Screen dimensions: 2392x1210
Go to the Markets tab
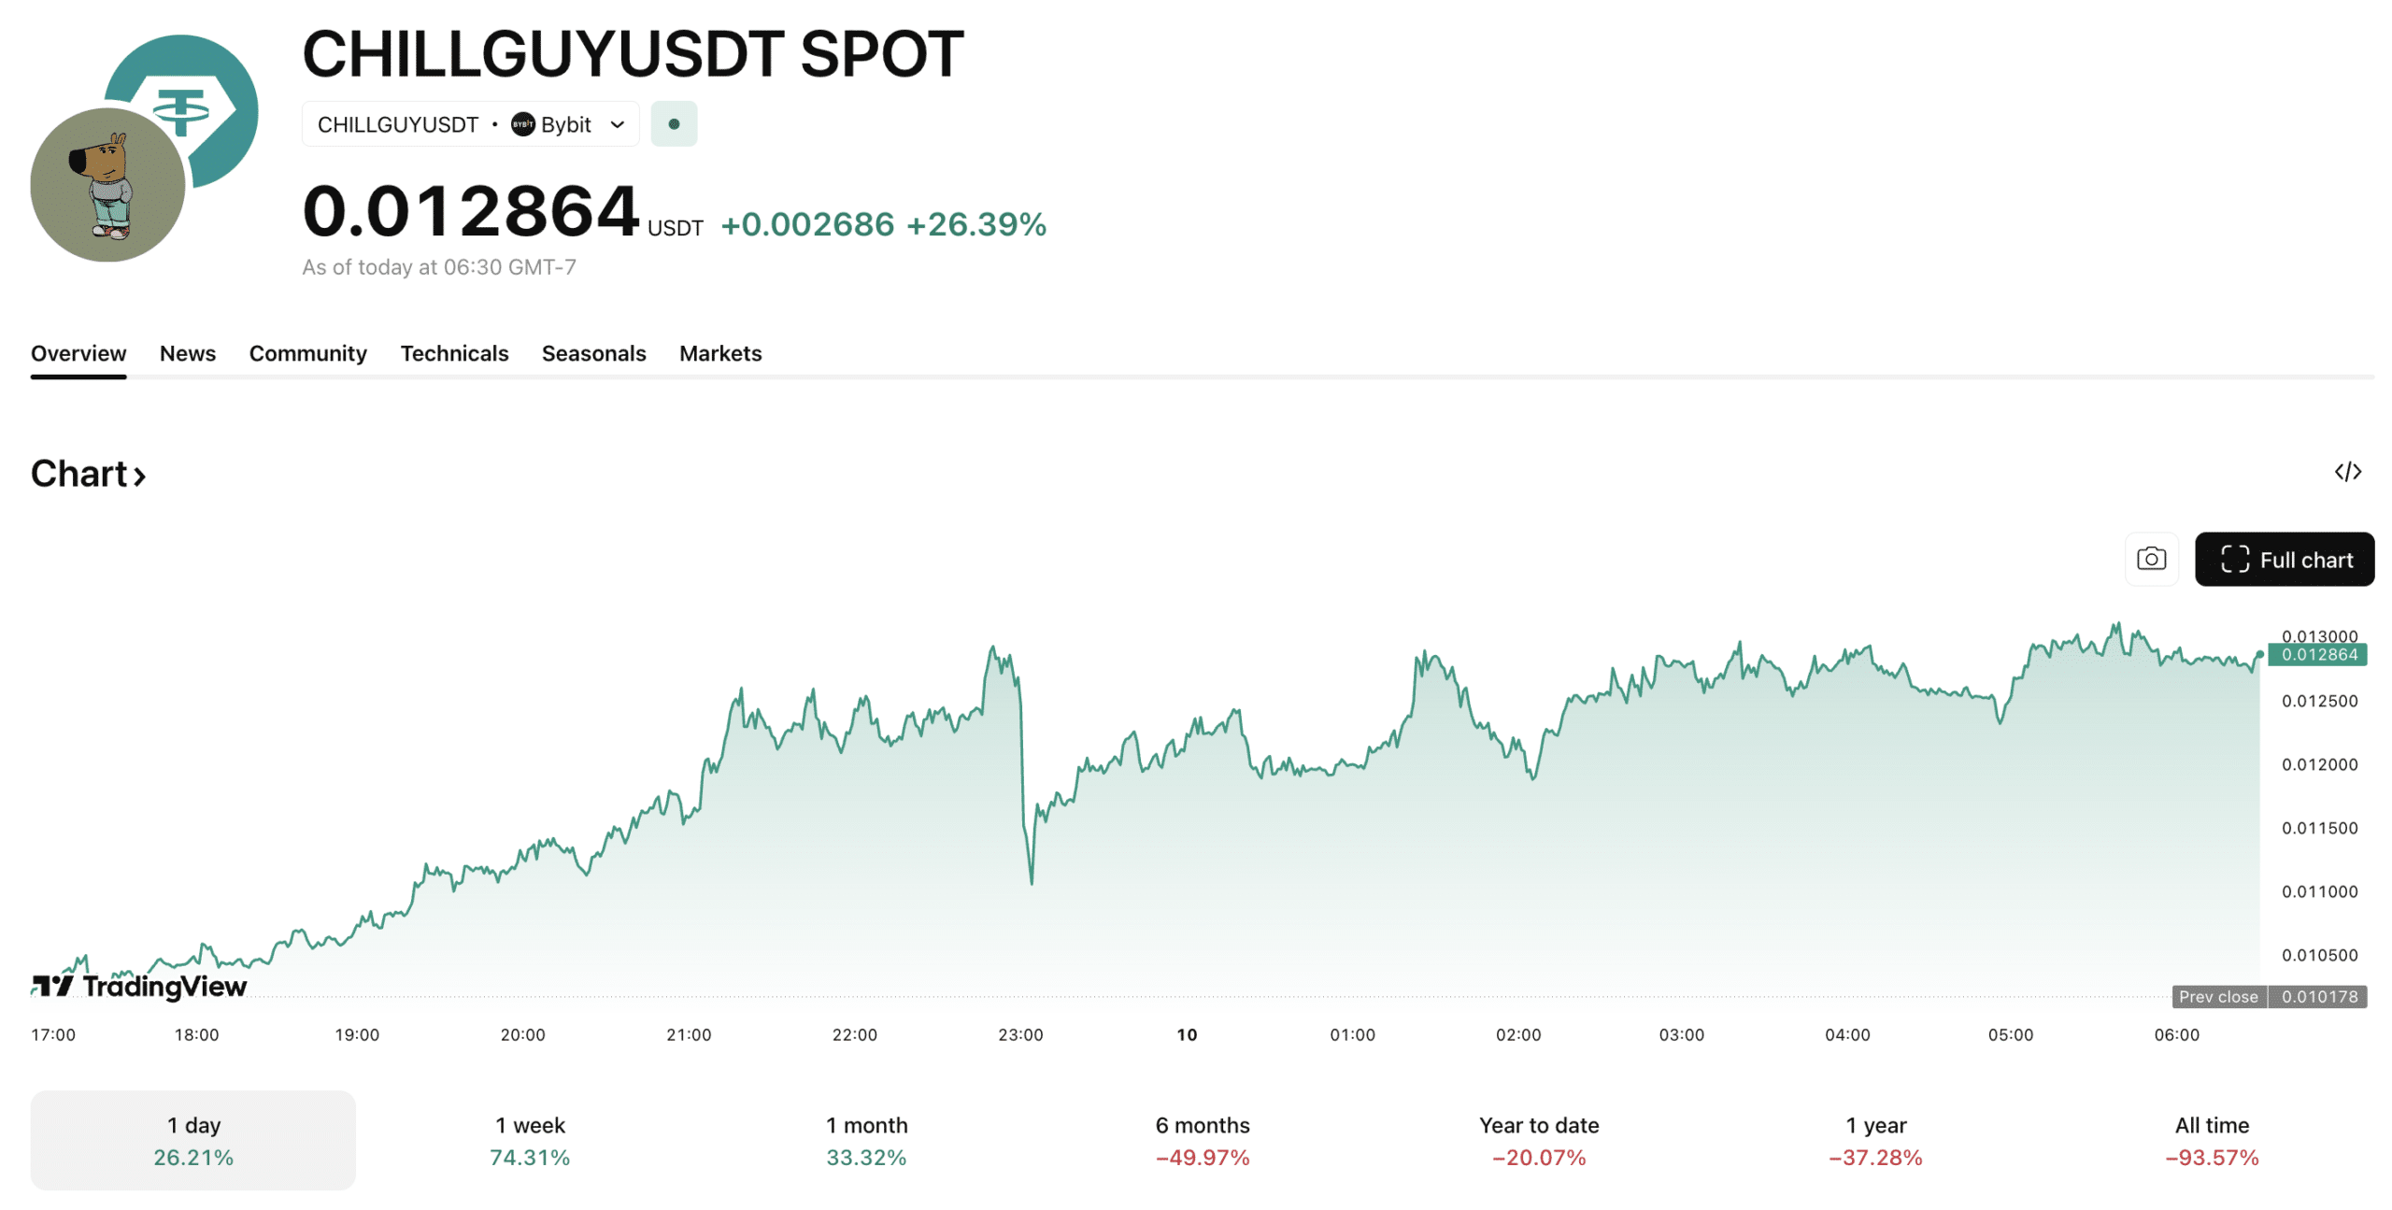(720, 353)
